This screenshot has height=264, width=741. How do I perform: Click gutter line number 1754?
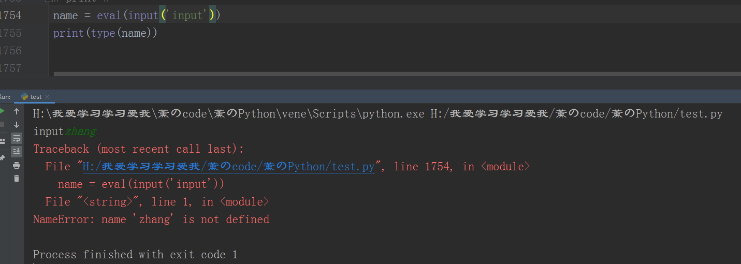click(11, 16)
